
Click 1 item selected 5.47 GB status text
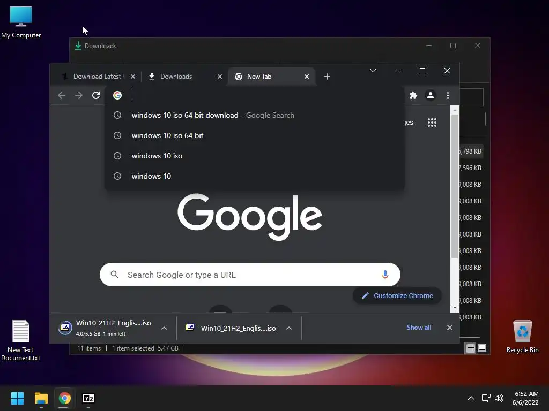[x=145, y=348]
